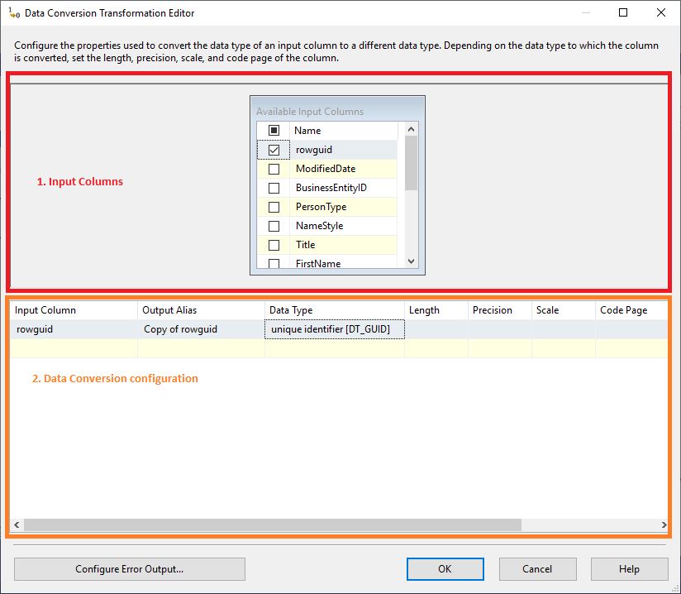Check the ModifiedDate column

click(274, 169)
